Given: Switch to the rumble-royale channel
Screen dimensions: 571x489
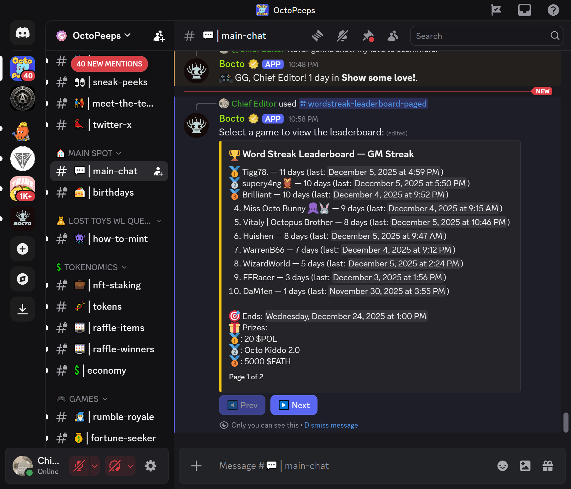Looking at the screenshot, I should (123, 417).
